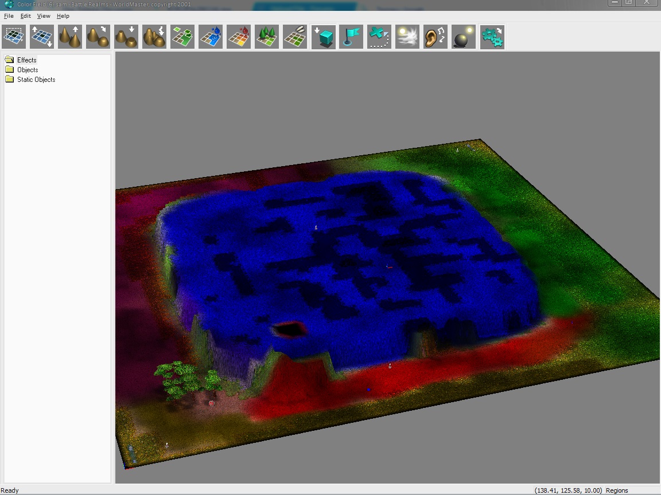Open the teal gears settings tool

pos(492,37)
